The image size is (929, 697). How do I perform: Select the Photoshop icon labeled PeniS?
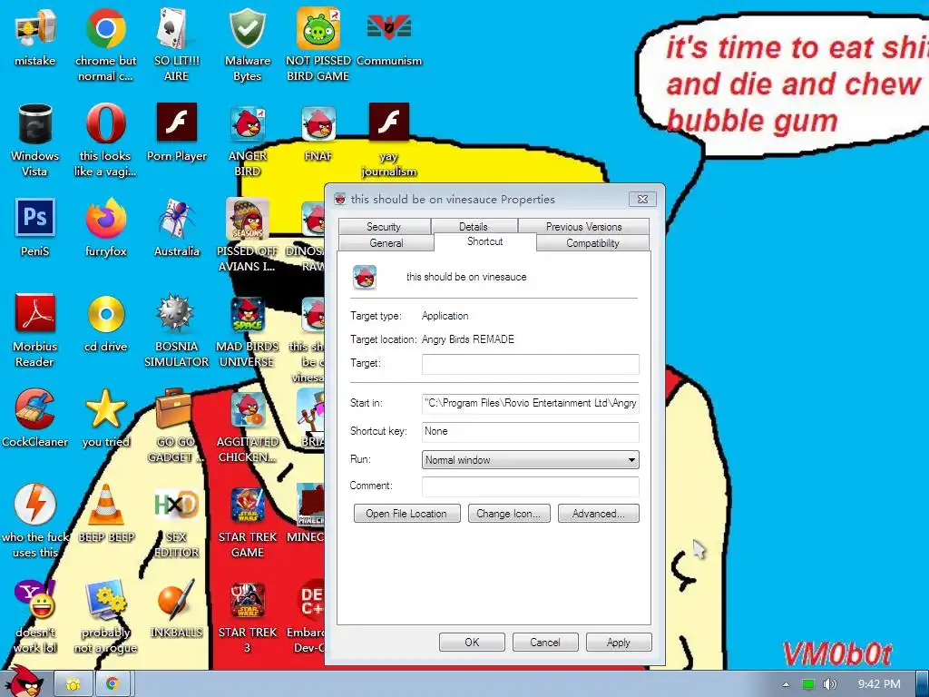35,228
